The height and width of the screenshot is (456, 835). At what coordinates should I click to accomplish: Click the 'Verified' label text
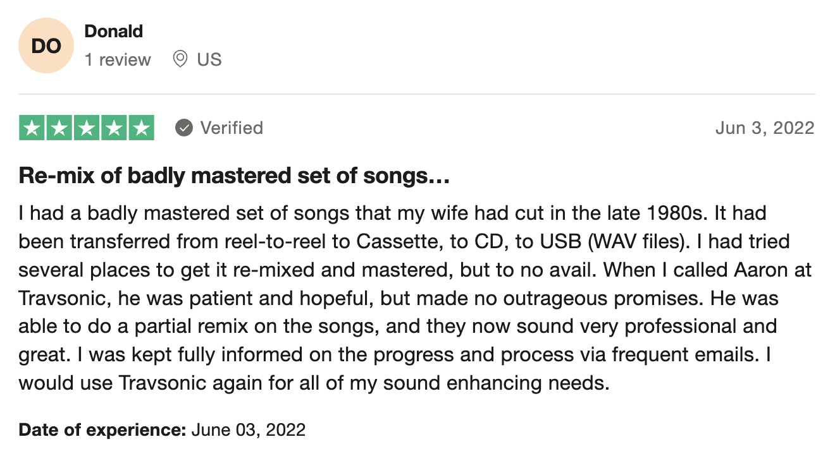pyautogui.click(x=232, y=128)
